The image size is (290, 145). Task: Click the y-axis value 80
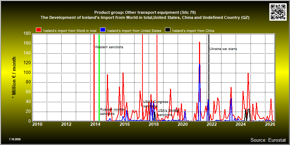coord(28,82)
